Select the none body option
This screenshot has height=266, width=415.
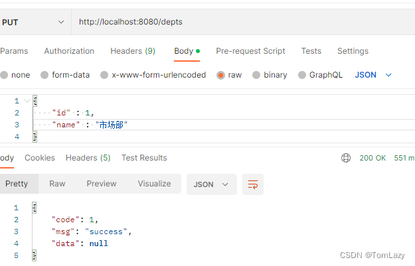click(4, 75)
